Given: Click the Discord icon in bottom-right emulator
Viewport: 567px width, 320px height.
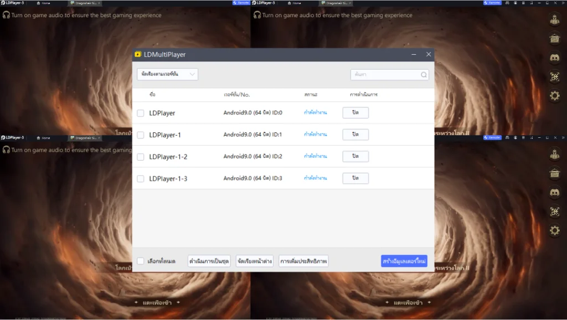Looking at the screenshot, I should 554,192.
